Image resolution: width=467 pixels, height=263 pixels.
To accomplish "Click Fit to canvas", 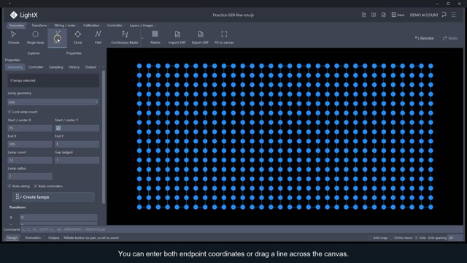I will point(224,38).
